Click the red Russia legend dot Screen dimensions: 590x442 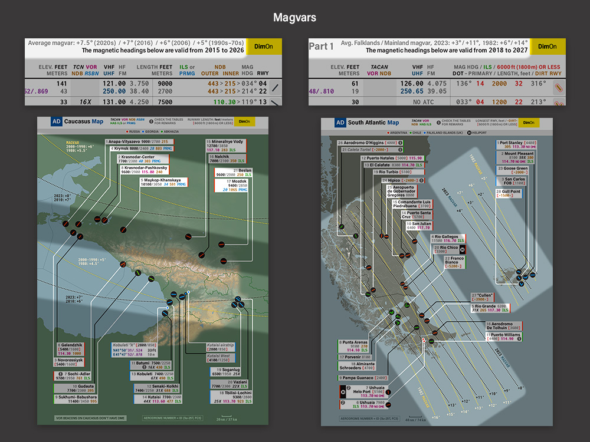127,131
